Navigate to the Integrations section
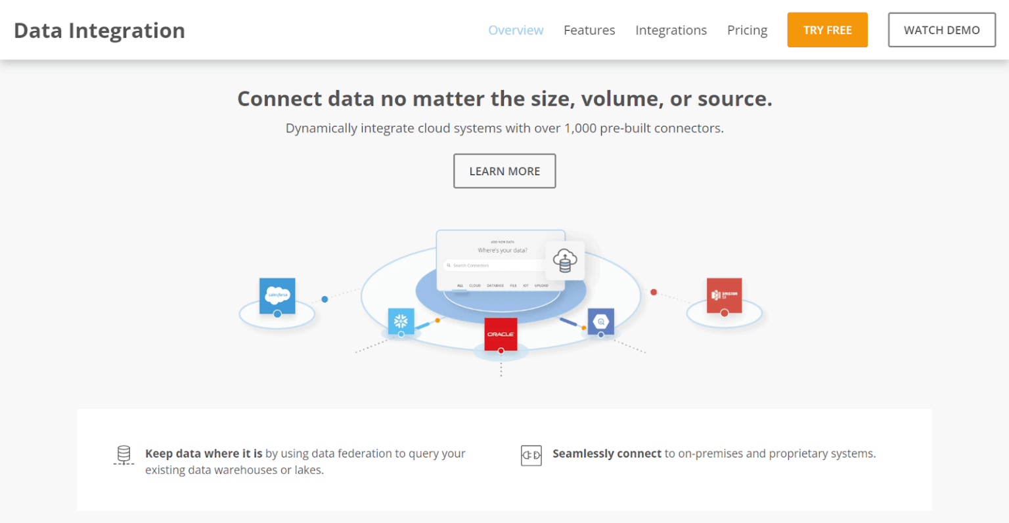Viewport: 1009px width, 523px height. coord(671,30)
